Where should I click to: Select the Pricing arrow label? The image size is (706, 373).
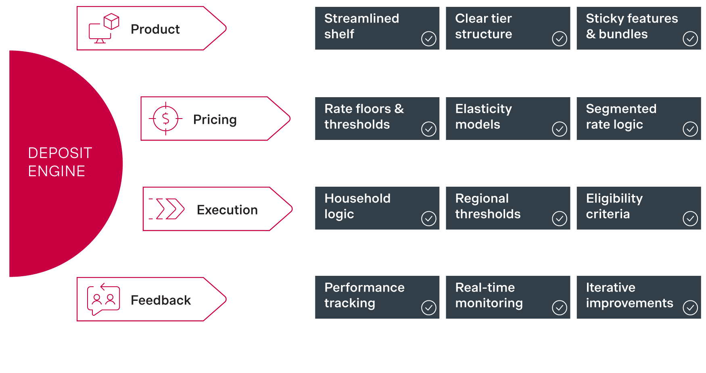[215, 119]
